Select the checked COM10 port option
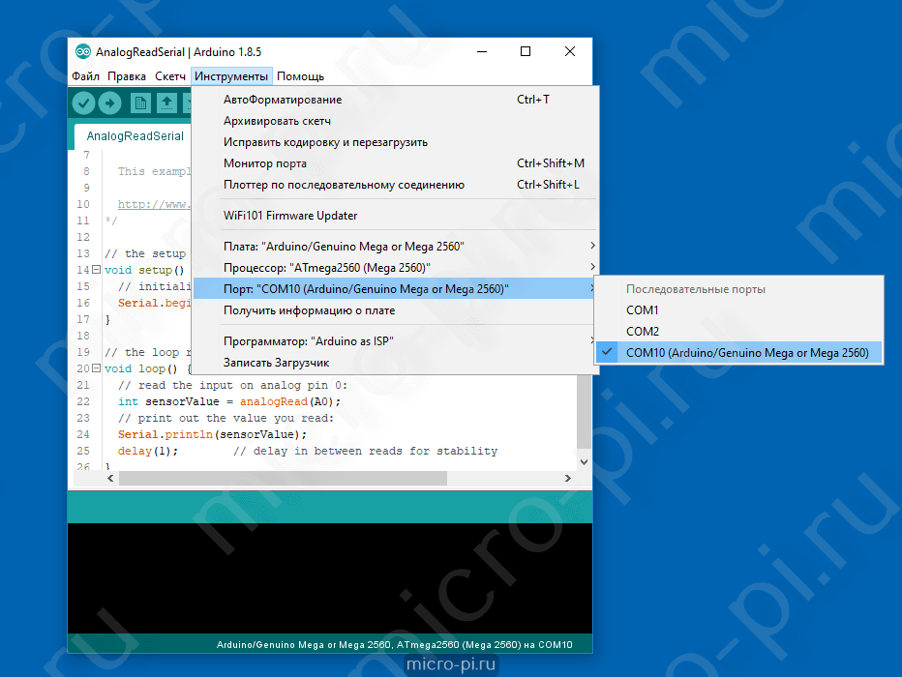Viewport: 902px width, 677px height. (x=747, y=353)
